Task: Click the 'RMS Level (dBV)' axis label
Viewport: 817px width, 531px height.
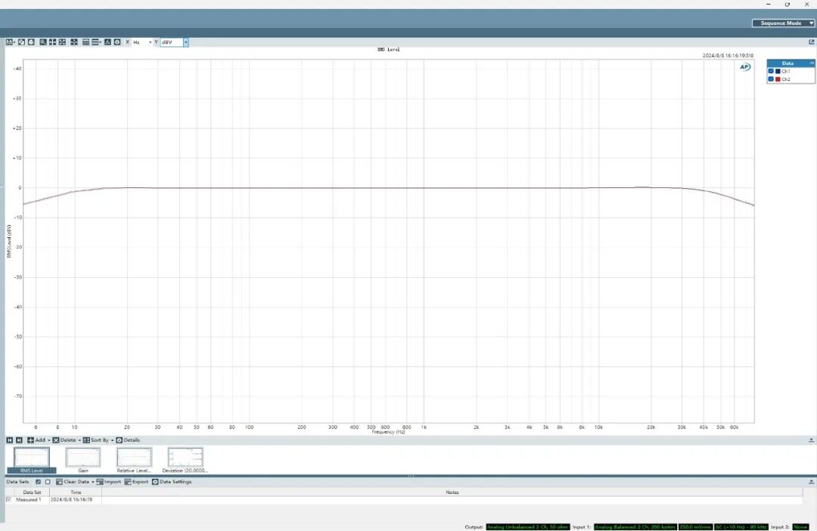Action: (x=9, y=241)
